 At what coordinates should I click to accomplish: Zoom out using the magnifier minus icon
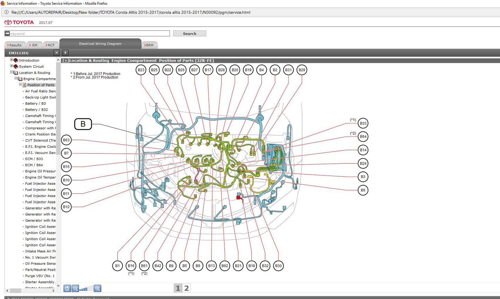click(x=75, y=288)
